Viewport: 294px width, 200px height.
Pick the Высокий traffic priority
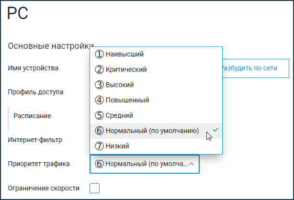156,85
